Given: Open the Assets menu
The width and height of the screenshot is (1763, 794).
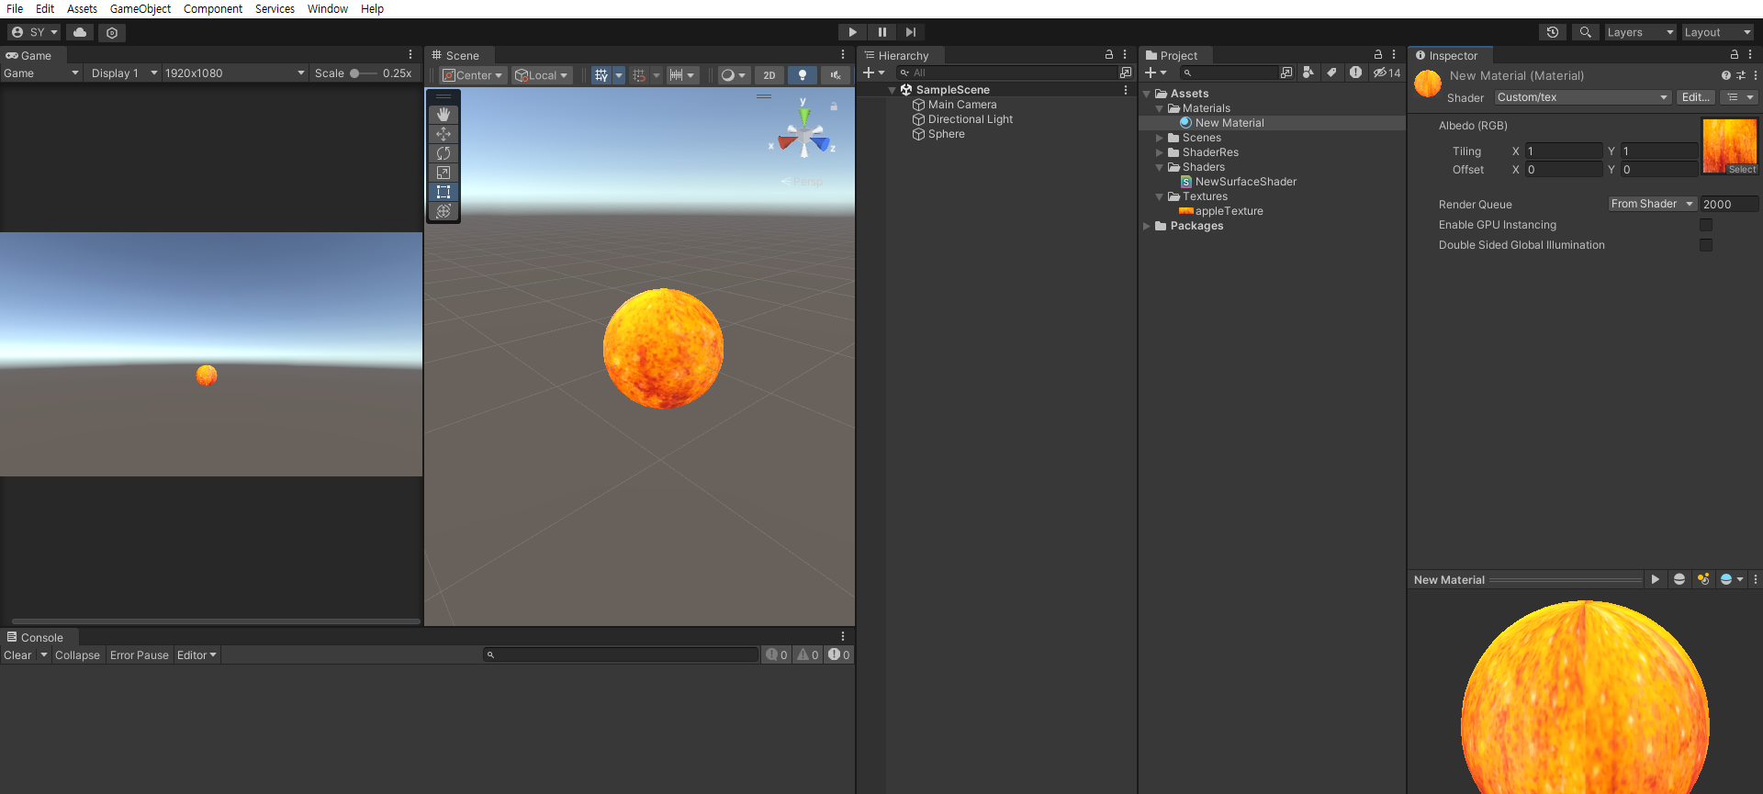Looking at the screenshot, I should [x=82, y=9].
